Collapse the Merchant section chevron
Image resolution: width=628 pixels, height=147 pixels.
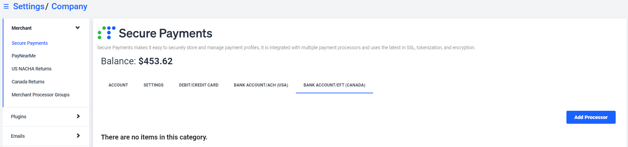pyautogui.click(x=78, y=28)
